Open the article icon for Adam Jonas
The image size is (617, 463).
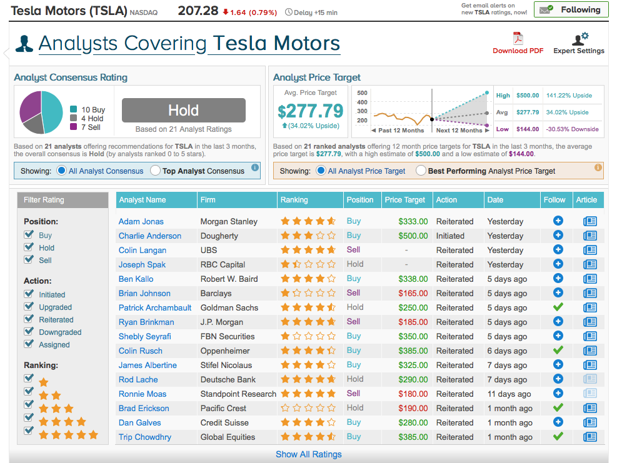(x=590, y=221)
